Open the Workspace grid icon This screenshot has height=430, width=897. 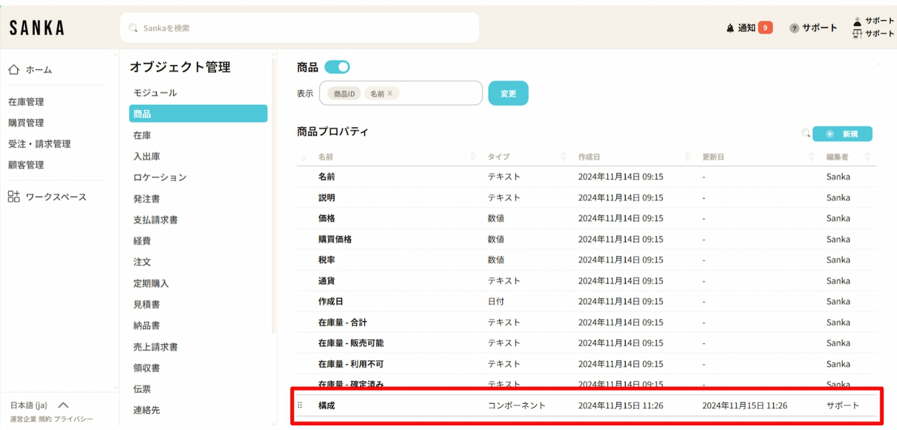tap(14, 197)
